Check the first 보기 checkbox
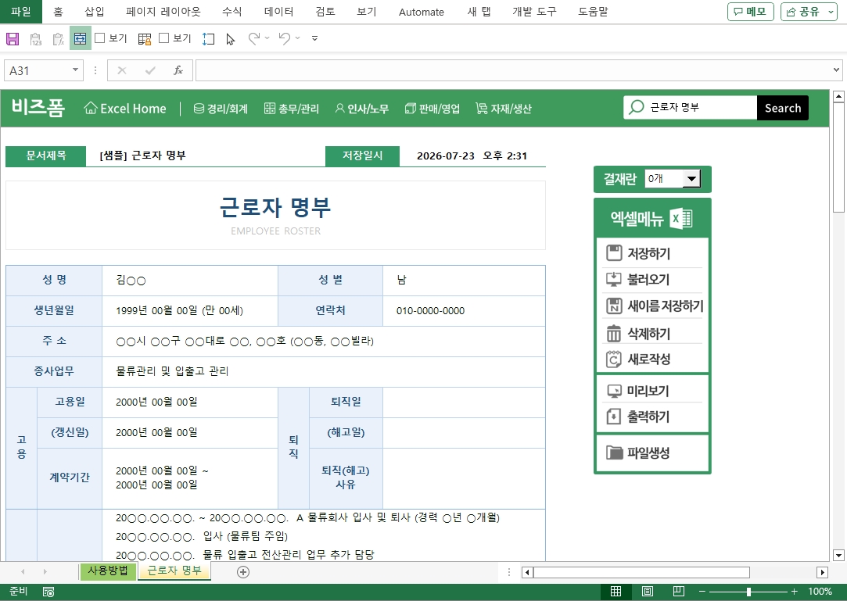Image resolution: width=847 pixels, height=601 pixels. pyautogui.click(x=100, y=38)
